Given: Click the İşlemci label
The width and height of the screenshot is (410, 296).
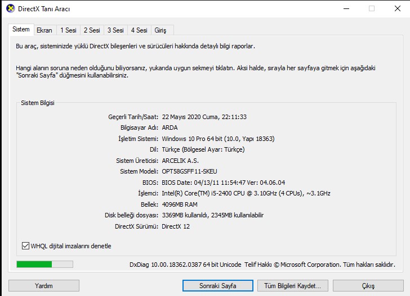Looking at the screenshot, I should (148, 194).
